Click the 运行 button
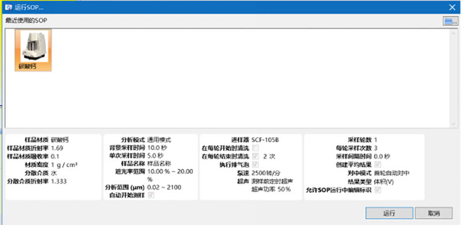The height and width of the screenshot is (225, 461). pyautogui.click(x=390, y=213)
